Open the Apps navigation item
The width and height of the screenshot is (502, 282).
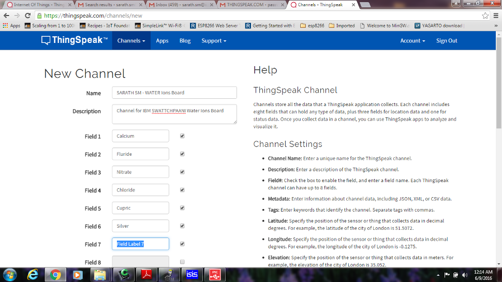162,41
